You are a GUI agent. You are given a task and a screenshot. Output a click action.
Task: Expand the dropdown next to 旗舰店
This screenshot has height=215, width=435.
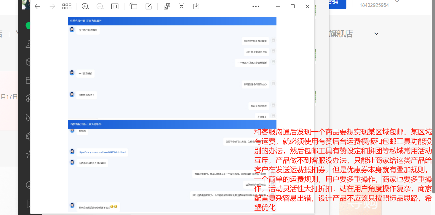click(376, 34)
